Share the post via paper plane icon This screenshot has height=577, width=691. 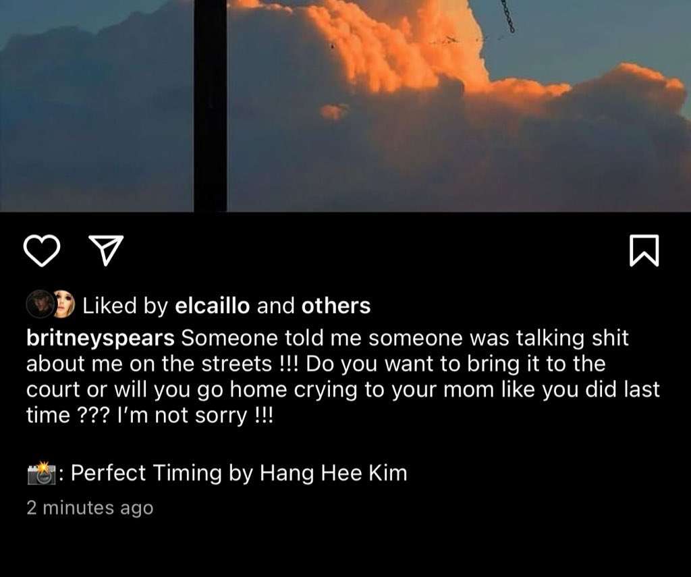tap(106, 250)
